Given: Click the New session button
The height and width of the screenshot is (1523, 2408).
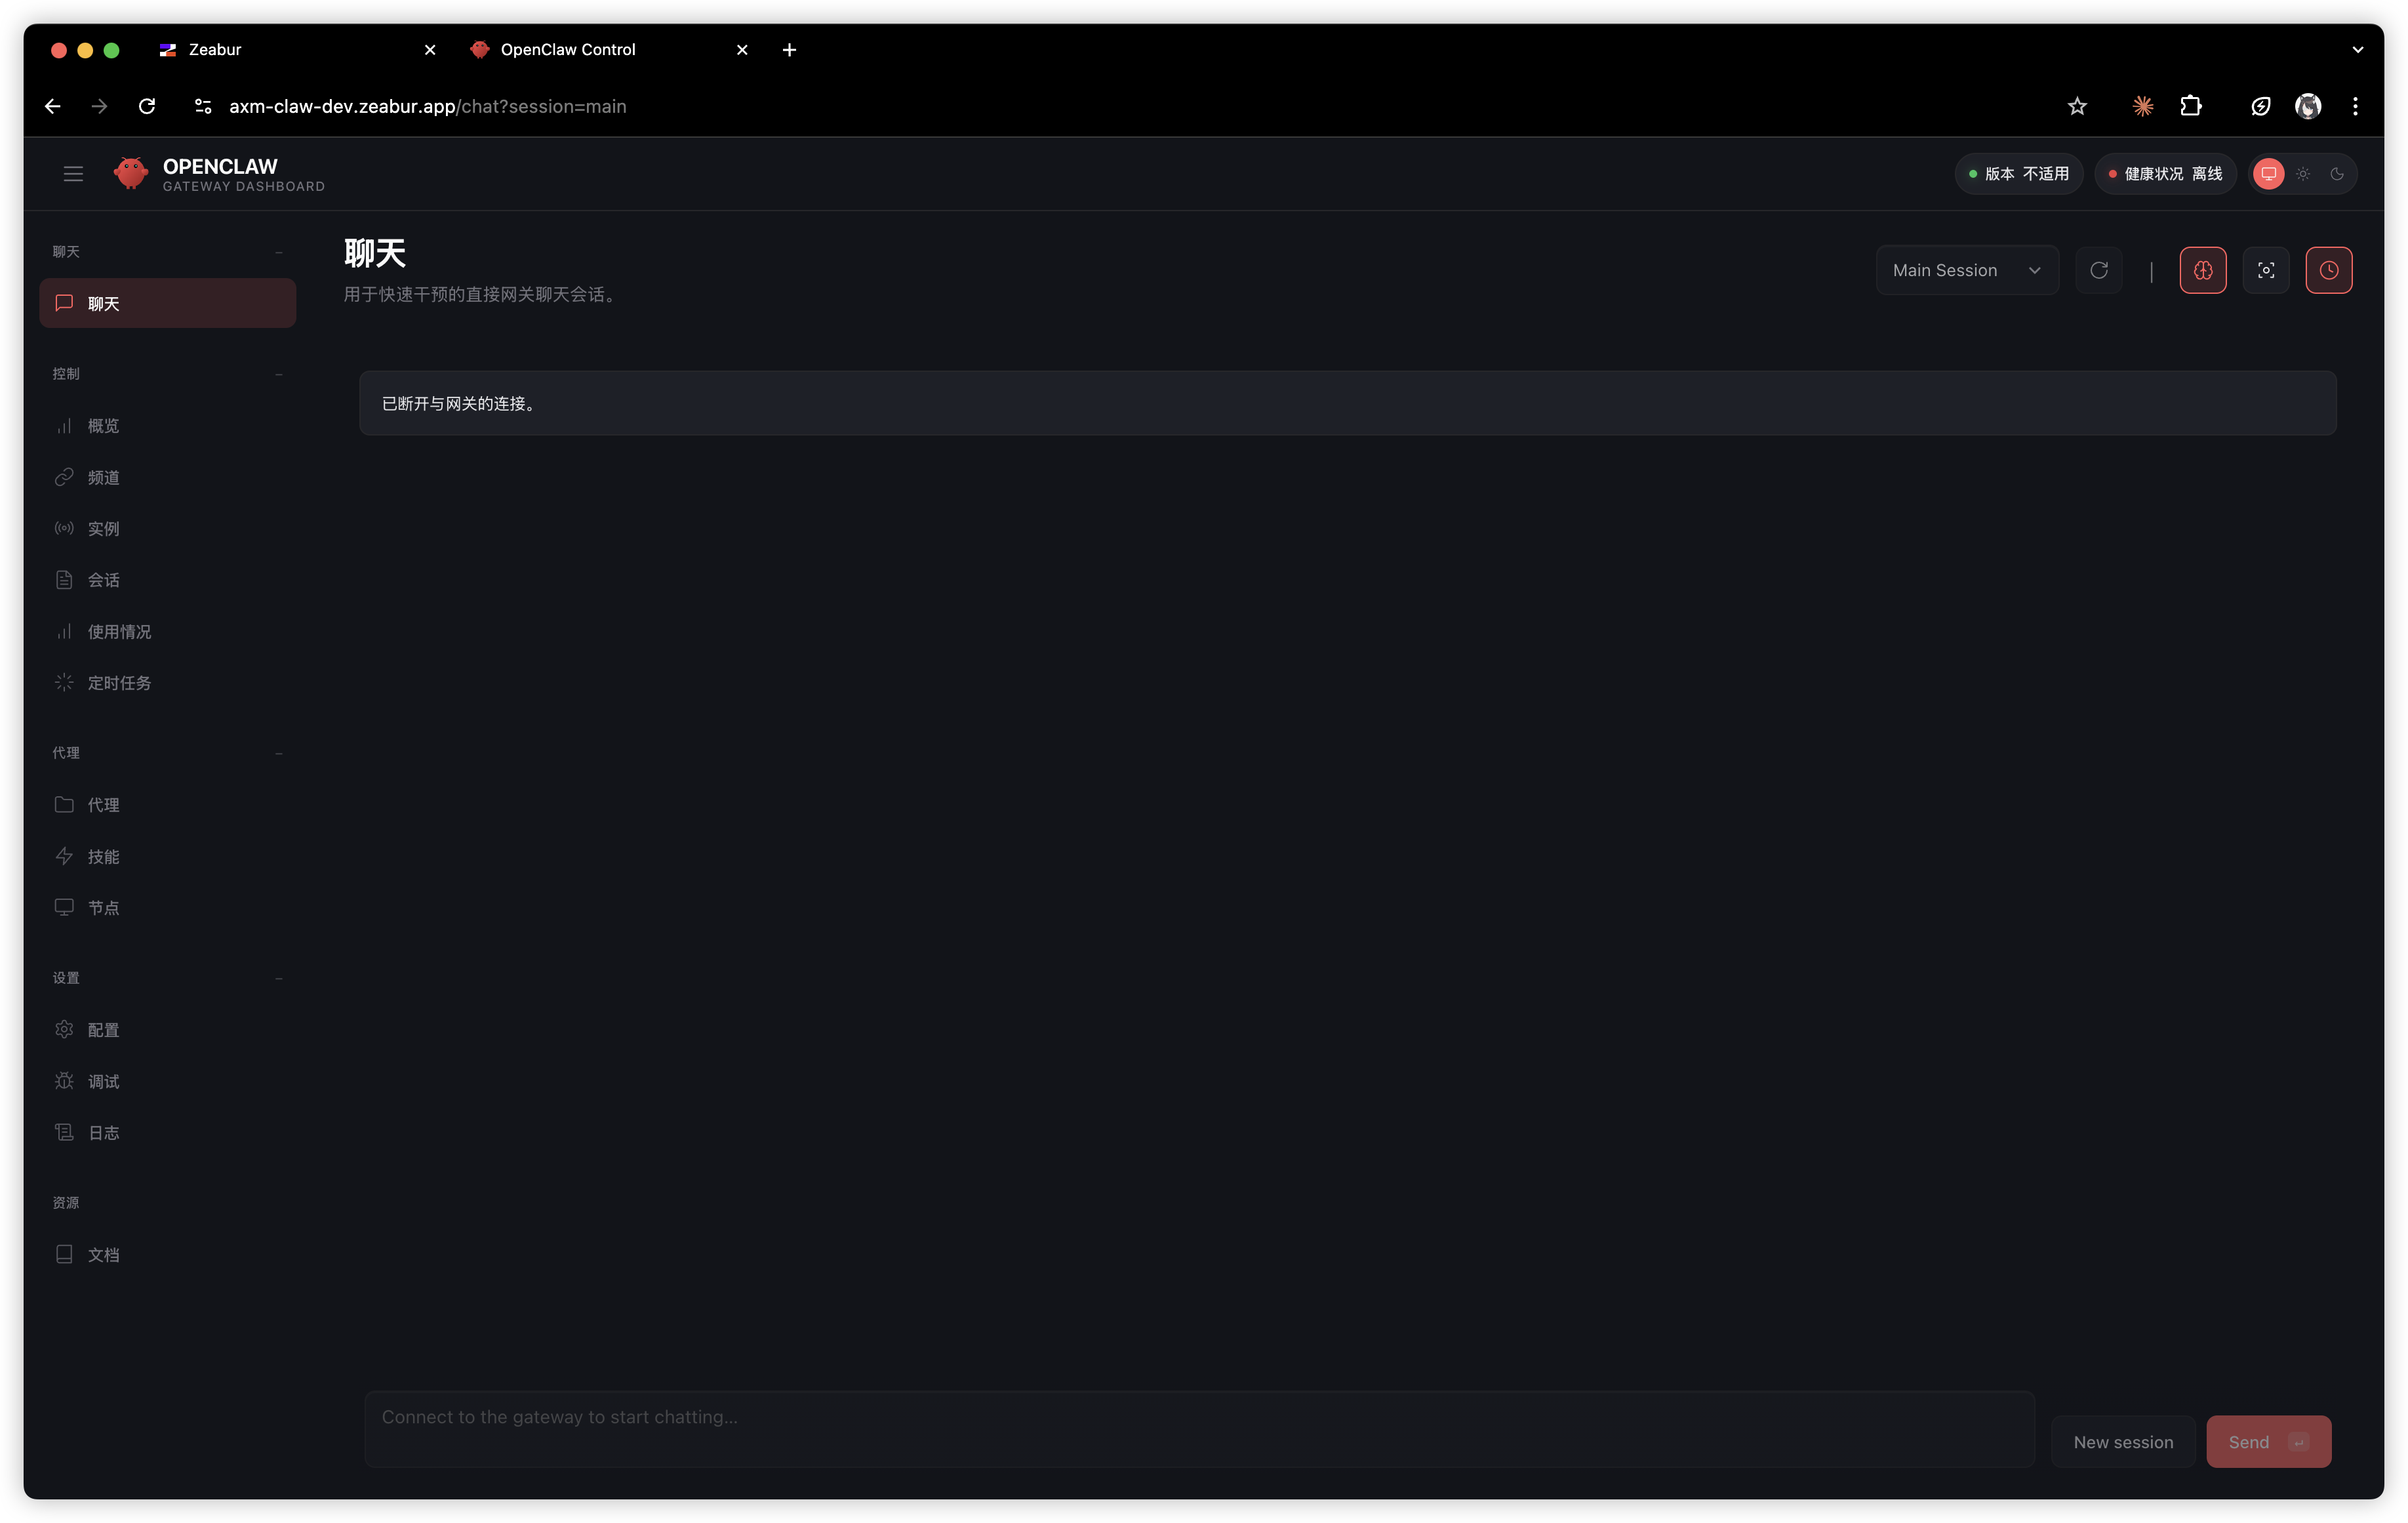Looking at the screenshot, I should [2123, 1442].
